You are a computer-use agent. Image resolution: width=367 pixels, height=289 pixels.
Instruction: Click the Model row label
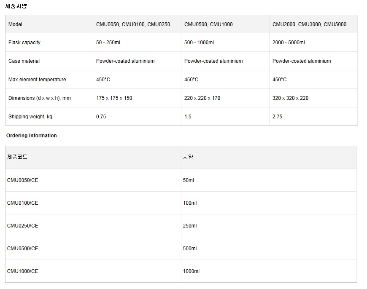[15, 24]
